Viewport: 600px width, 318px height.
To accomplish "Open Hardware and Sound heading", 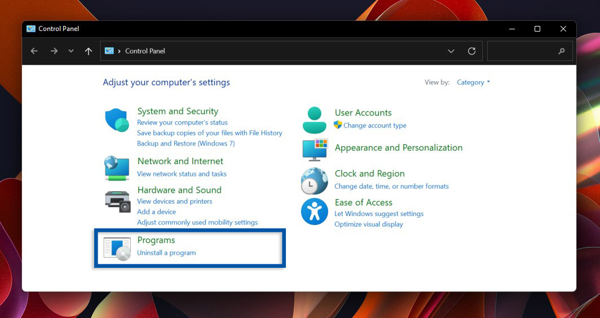I will [179, 190].
